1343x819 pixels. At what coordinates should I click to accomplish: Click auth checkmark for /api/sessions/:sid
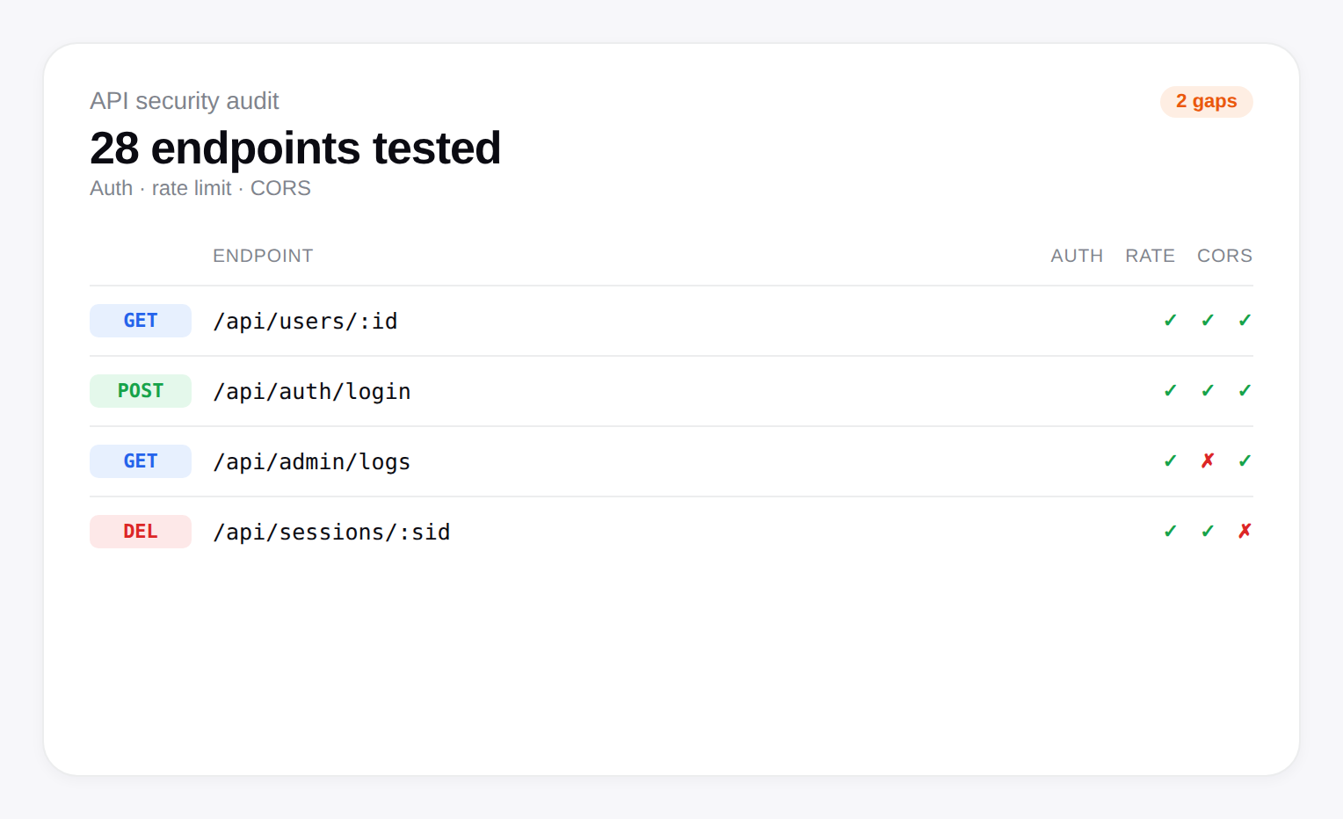1170,532
